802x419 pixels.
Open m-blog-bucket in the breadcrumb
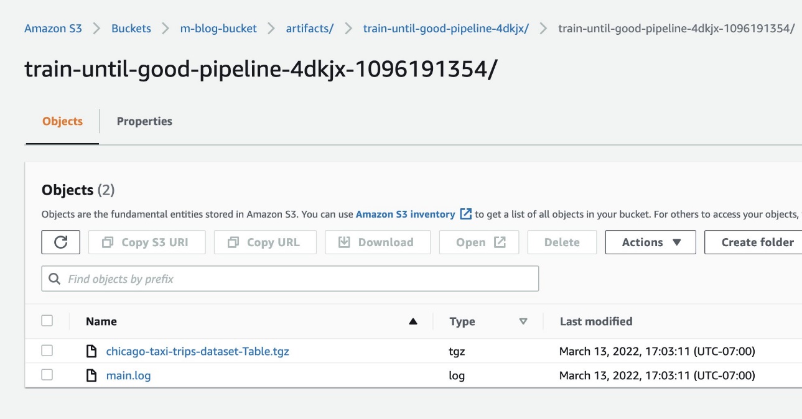point(218,29)
